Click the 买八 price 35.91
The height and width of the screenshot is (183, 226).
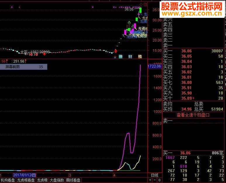[187, 88]
